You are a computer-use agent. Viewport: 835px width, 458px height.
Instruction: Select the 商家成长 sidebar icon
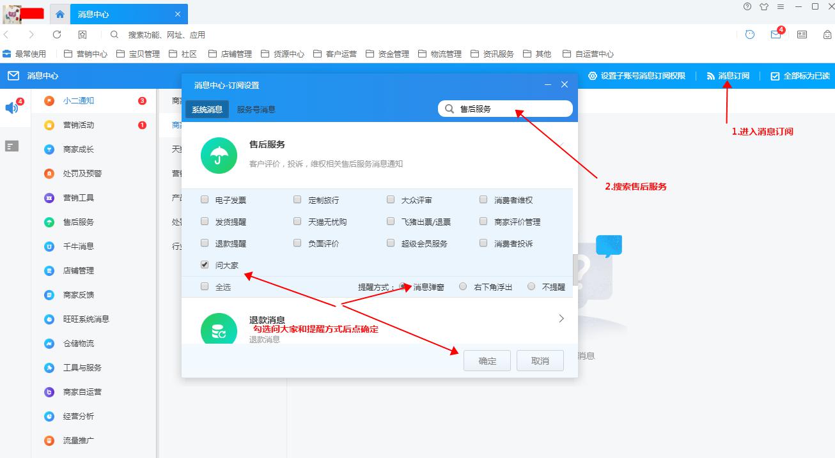(49, 149)
